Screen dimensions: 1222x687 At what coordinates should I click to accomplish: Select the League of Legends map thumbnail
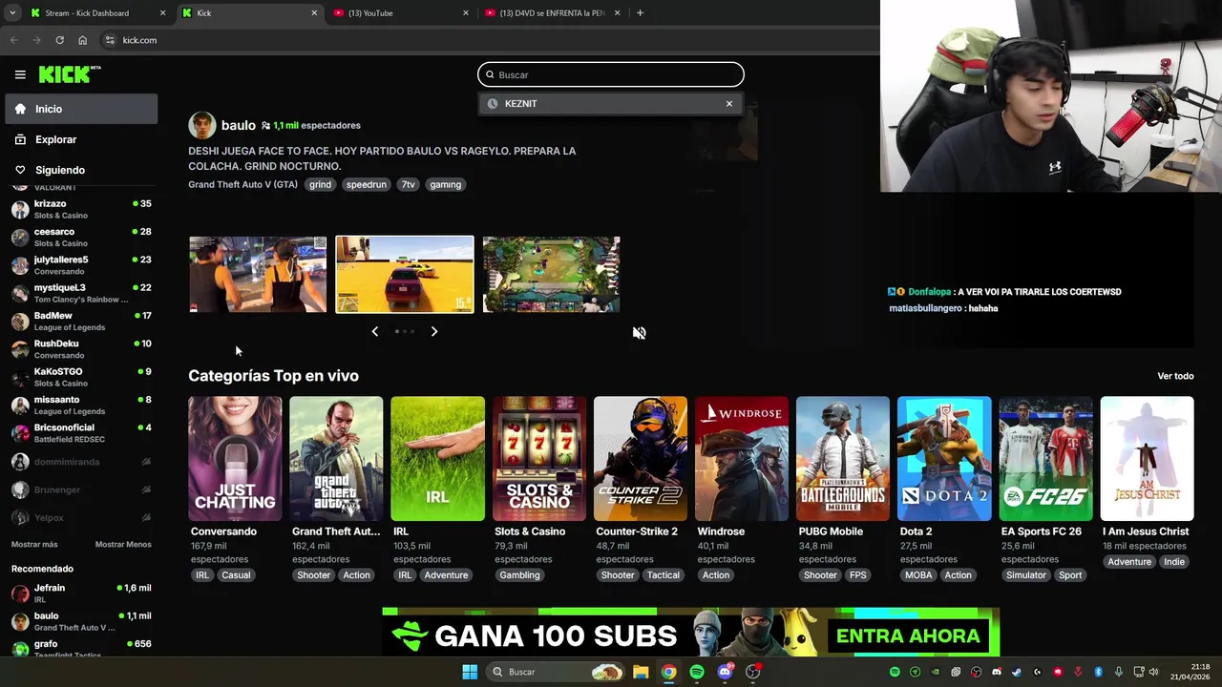pyautogui.click(x=552, y=275)
